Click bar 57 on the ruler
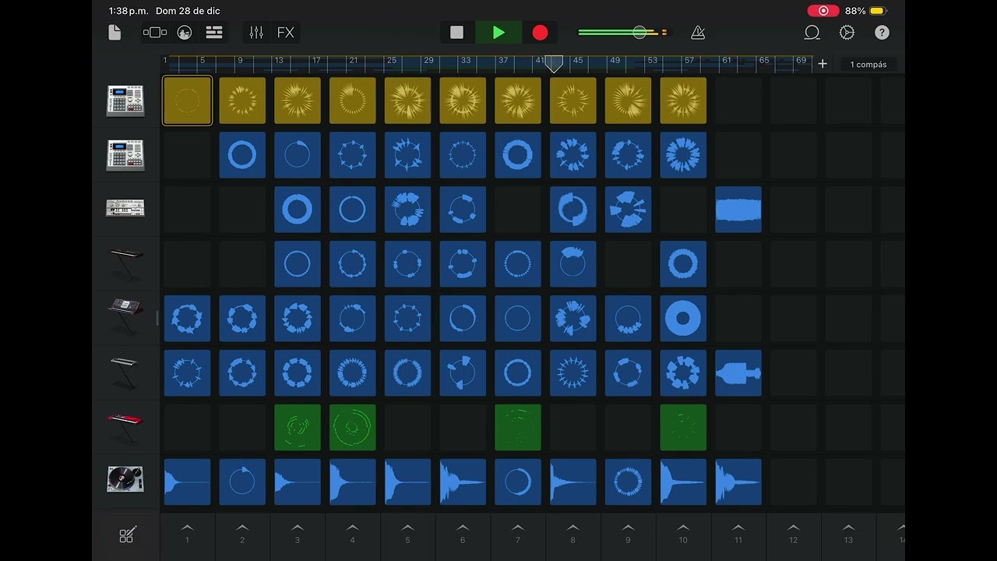The height and width of the screenshot is (561, 997). [x=689, y=60]
